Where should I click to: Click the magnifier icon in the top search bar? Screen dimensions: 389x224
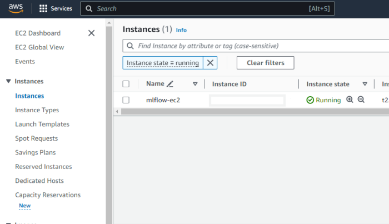click(89, 9)
